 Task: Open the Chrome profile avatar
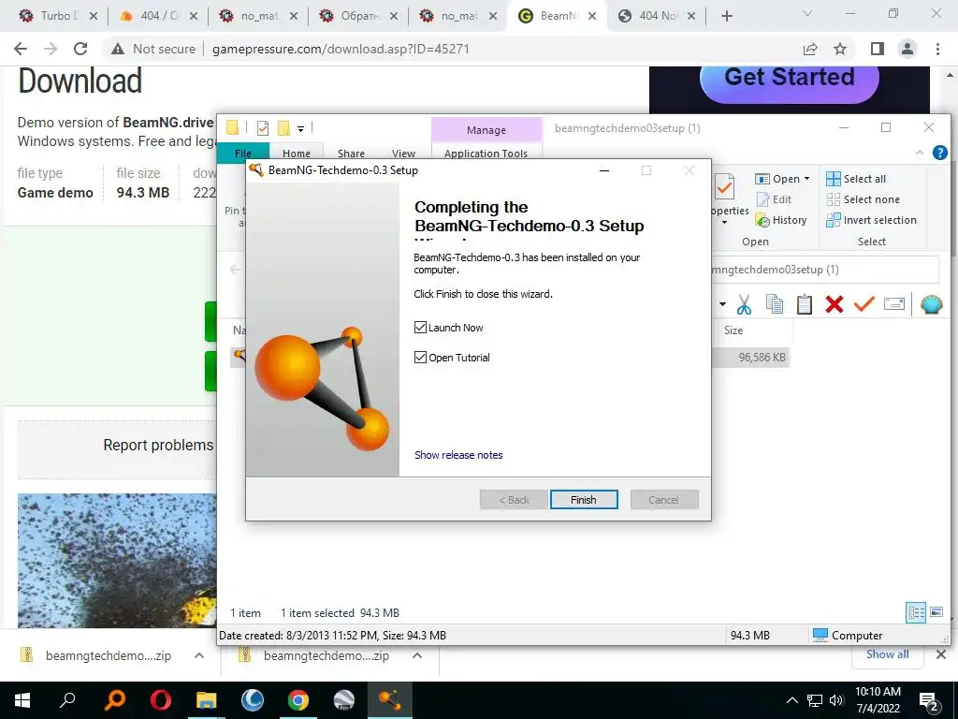pos(907,49)
